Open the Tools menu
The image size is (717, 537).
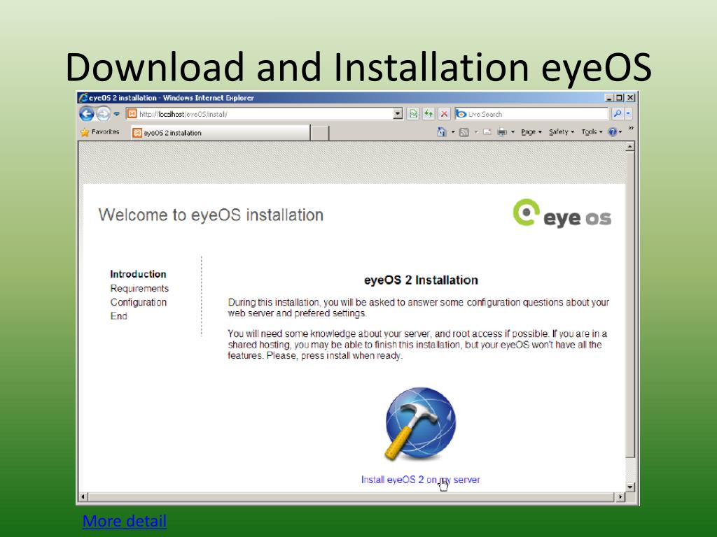592,132
